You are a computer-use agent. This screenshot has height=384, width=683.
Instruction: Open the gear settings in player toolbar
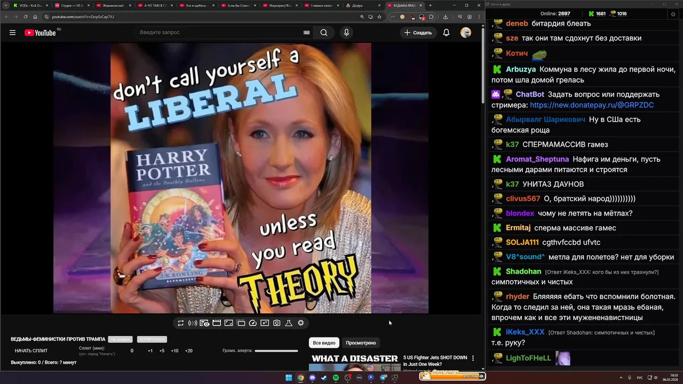click(x=301, y=323)
